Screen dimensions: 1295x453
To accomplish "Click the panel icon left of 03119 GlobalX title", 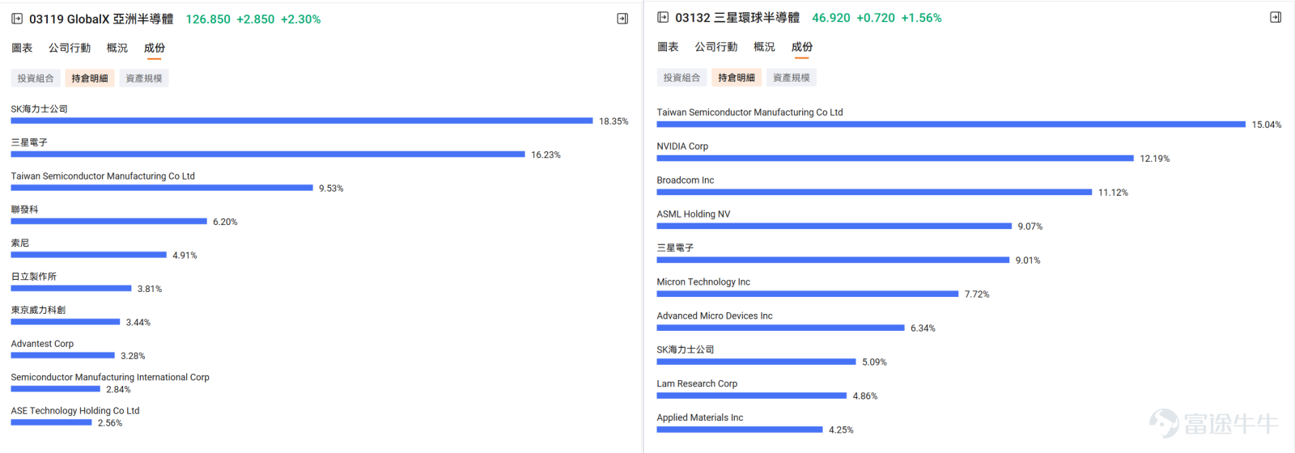I will tap(17, 19).
